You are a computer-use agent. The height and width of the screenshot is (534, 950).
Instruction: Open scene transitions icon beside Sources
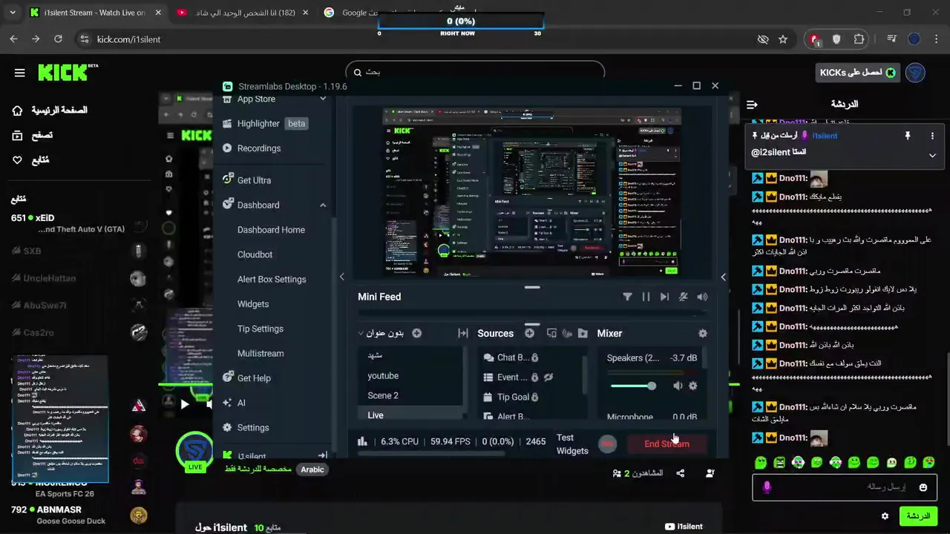click(x=463, y=334)
